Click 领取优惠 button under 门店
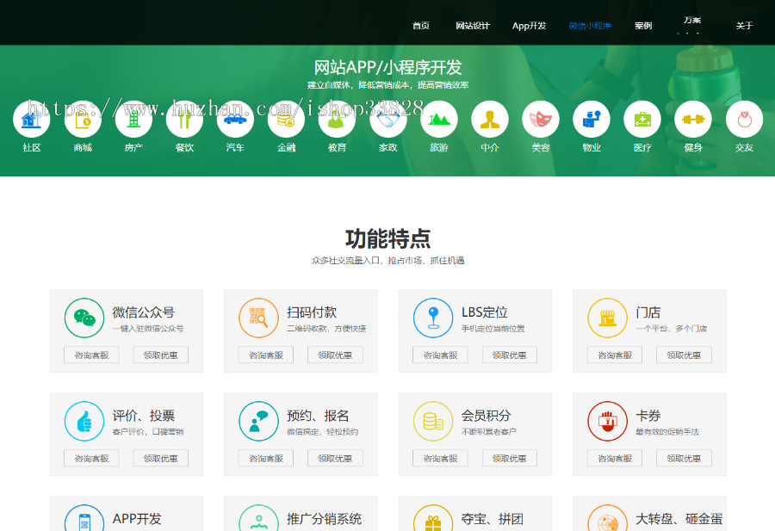Screen dimensions: 775x531 click(x=684, y=355)
